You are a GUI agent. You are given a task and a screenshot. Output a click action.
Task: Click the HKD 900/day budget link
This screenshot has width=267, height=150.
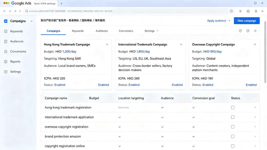point(213,51)
